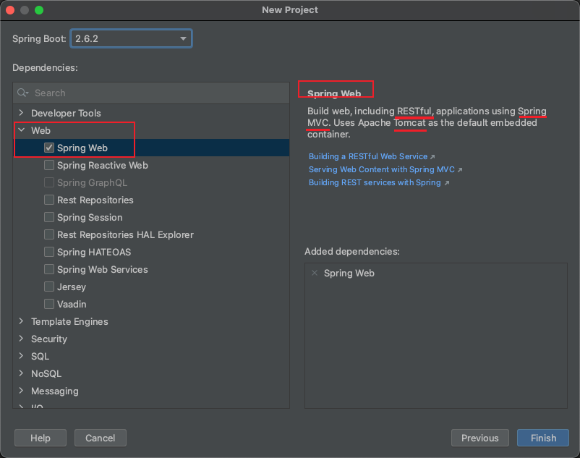Viewport: 580px width, 458px height.
Task: Click external link arrow beside RESTful Web Service
Action: [432, 156]
